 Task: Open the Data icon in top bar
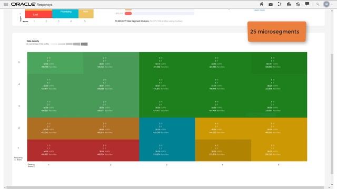pyautogui.click(x=298, y=4)
